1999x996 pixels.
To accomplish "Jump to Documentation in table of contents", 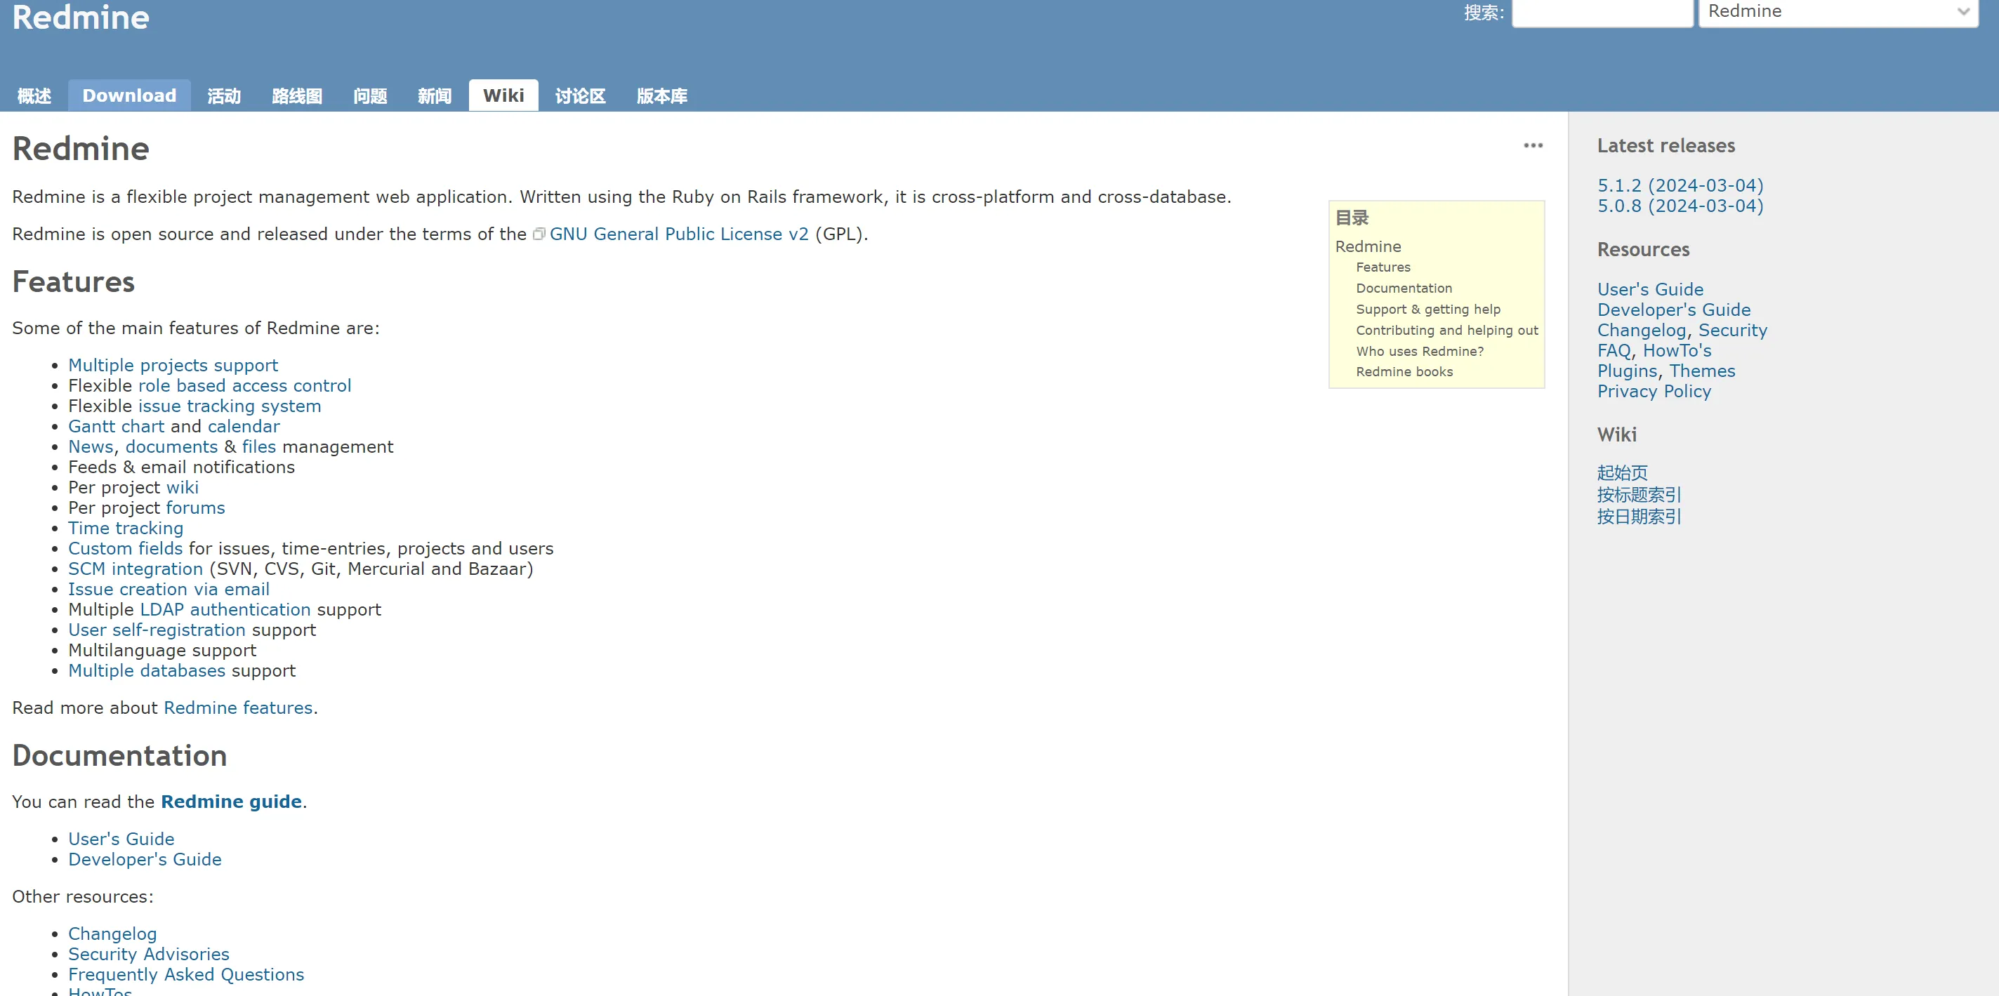I will (1404, 288).
